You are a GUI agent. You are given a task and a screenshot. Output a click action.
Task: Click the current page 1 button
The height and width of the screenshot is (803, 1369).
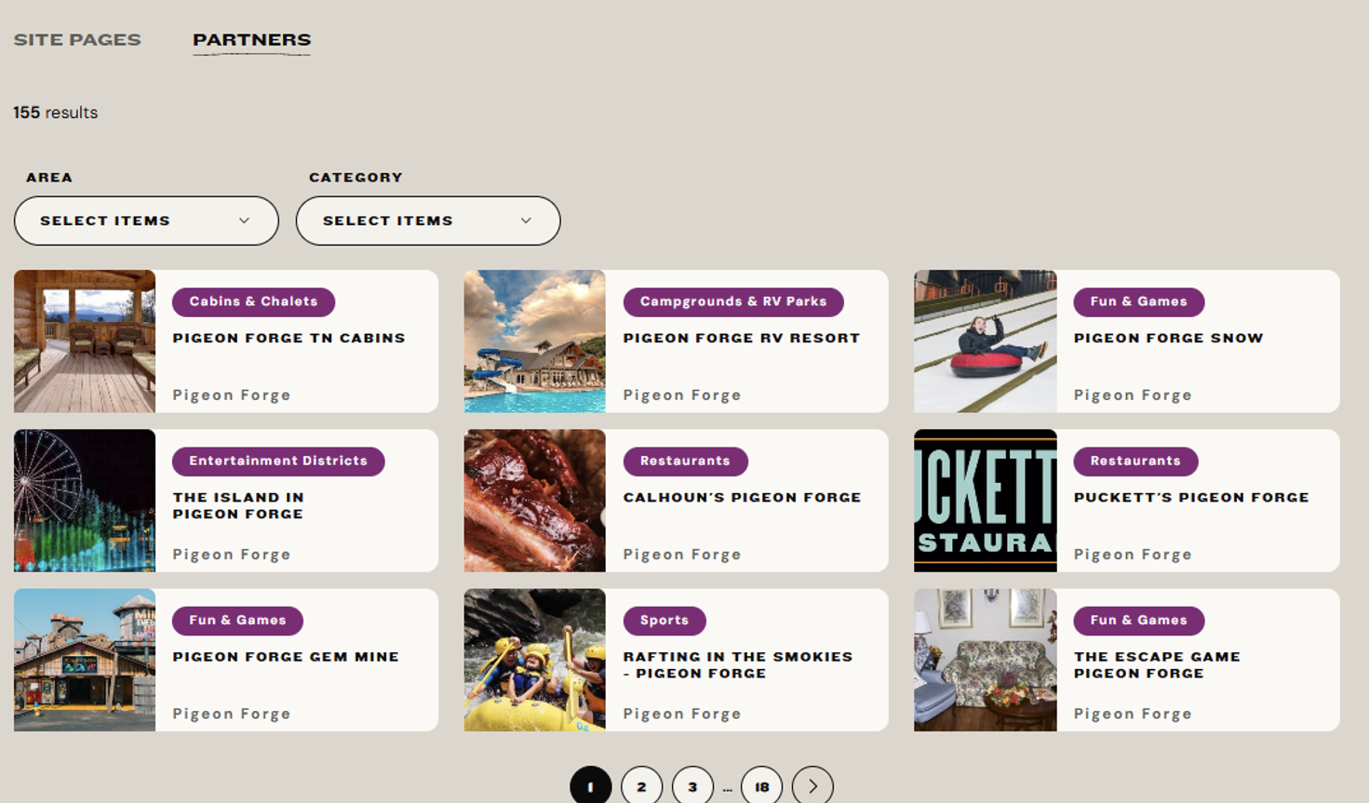(x=590, y=786)
